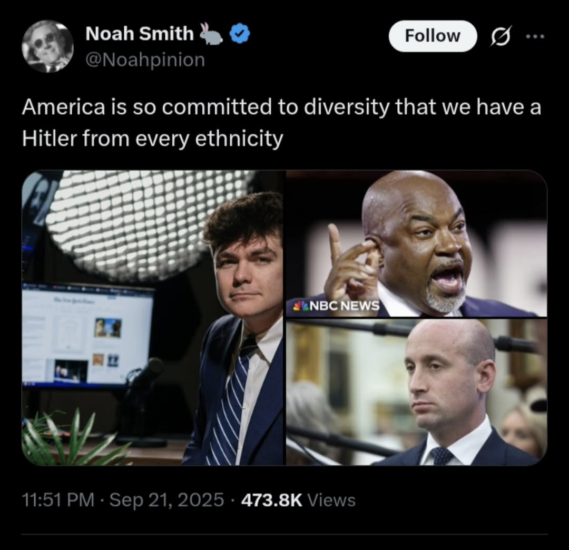Click the Sep 21, 2025 date
The height and width of the screenshot is (550, 569).
click(166, 500)
